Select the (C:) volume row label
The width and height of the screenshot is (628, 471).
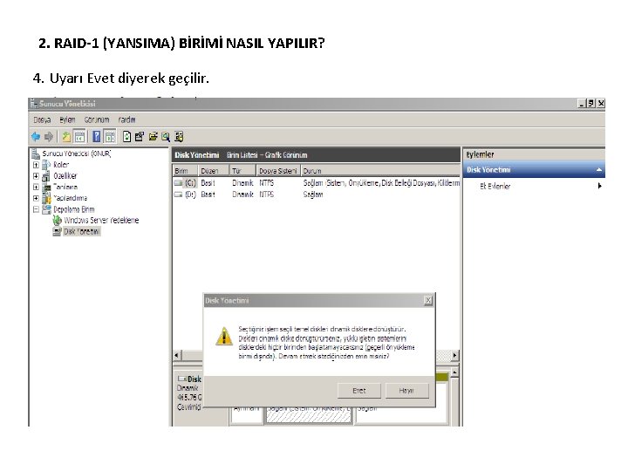click(190, 183)
